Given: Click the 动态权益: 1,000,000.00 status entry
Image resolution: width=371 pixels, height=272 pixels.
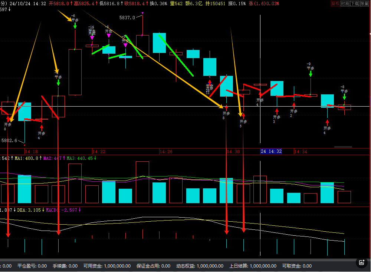Looking at the screenshot, I should 200,266.
